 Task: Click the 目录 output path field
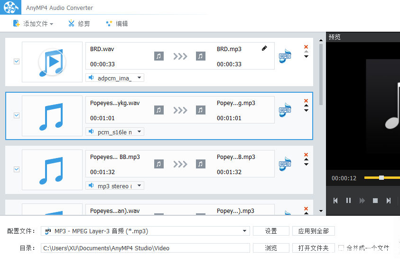145,248
